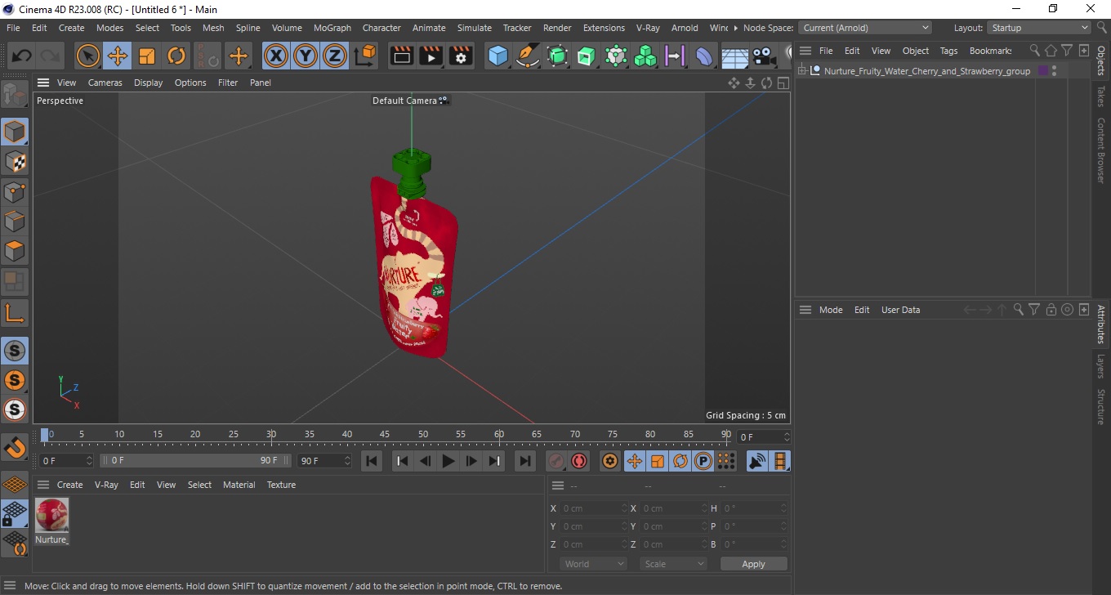Switch to Edges mode
The width and height of the screenshot is (1111, 595).
pos(15,221)
